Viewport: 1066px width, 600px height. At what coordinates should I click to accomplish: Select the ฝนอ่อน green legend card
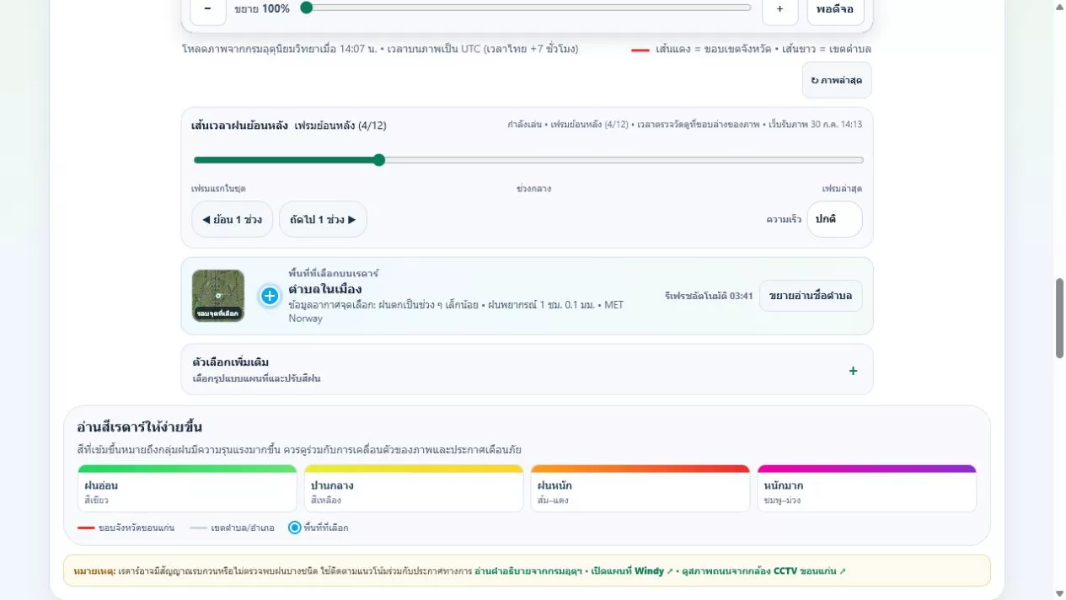(x=187, y=489)
